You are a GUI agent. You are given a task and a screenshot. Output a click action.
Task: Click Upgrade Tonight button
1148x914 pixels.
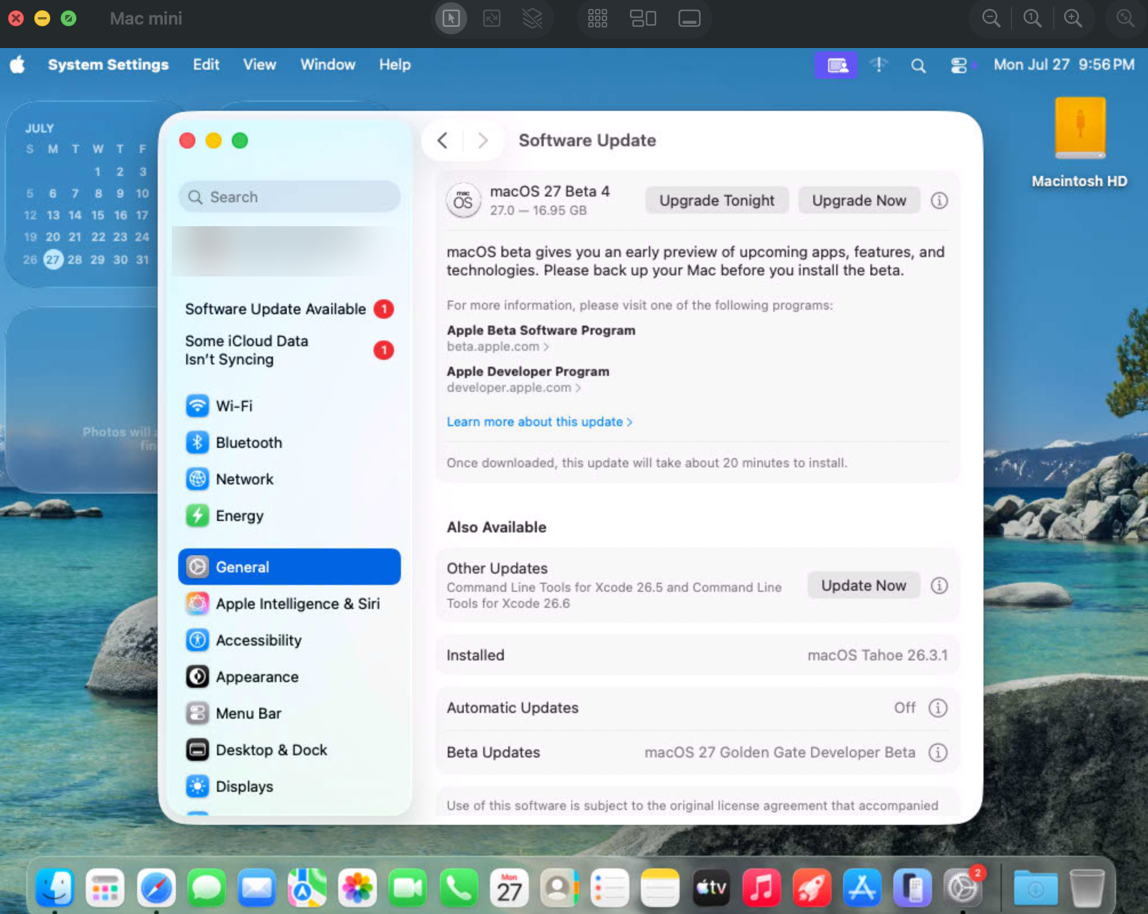717,201
